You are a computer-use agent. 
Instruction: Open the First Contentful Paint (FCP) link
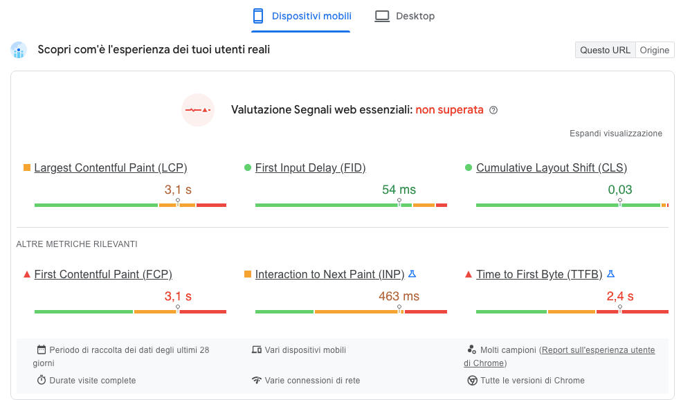(x=103, y=274)
